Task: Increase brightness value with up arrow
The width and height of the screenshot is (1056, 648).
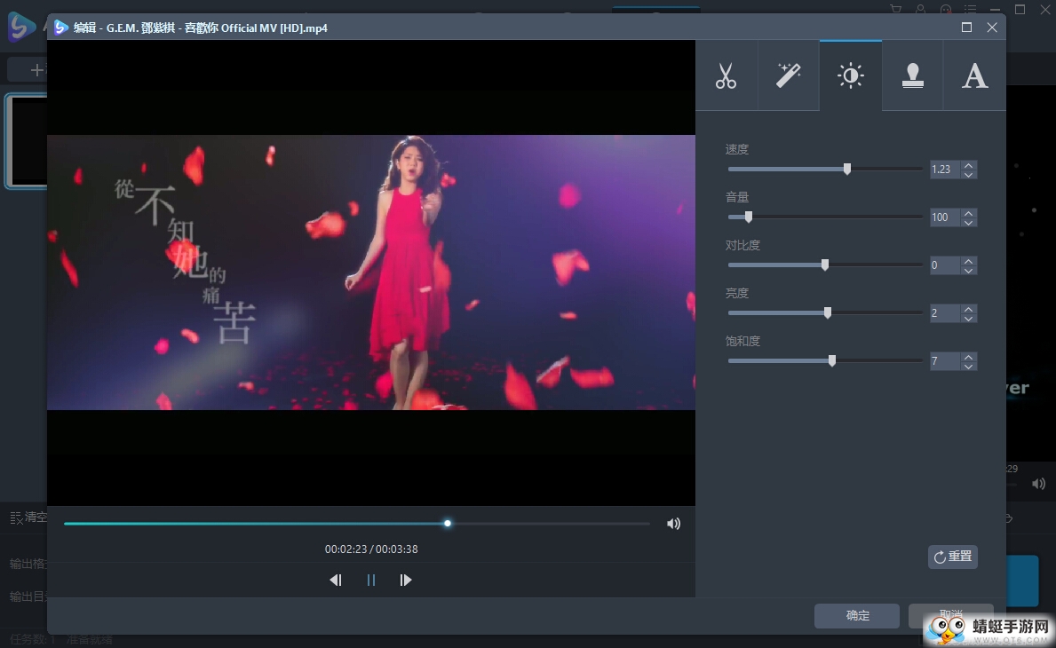Action: coord(968,308)
